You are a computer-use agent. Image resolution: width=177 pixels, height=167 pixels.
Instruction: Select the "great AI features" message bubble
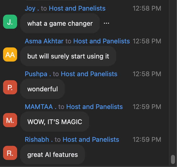(52, 154)
